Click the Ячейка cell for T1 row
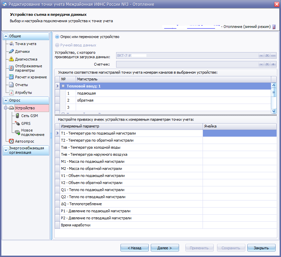281x257 pixels. [x=240, y=133]
